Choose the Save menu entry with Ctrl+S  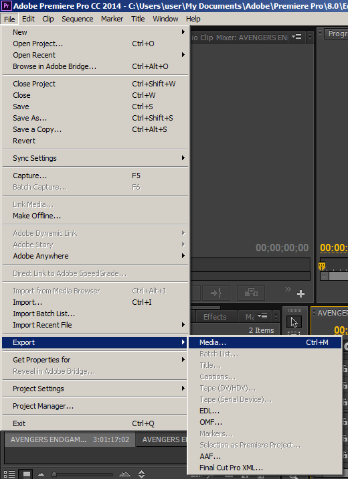tap(95, 107)
